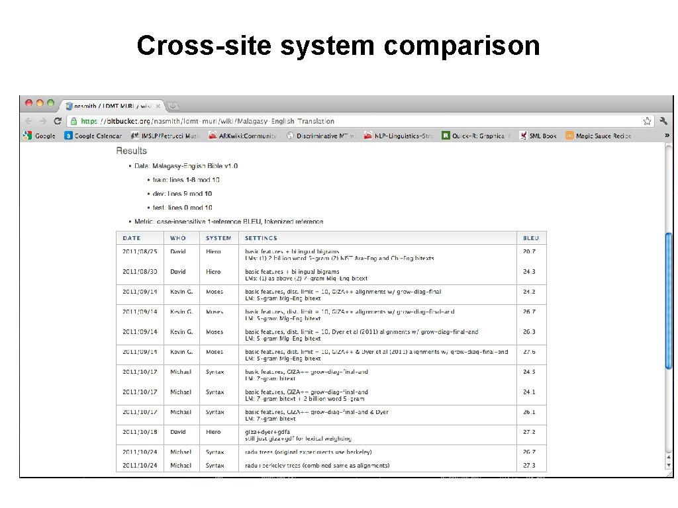Screen dimensions: 678x508
Task: Select the nasmith LDMT MURI wiki tab
Action: (x=113, y=106)
